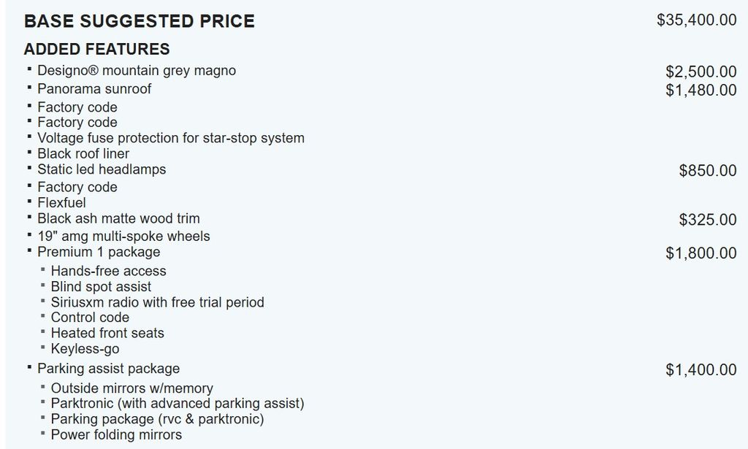This screenshot has width=748, height=449.
Task: Select the Black roof liner entry
Action: 83,153
